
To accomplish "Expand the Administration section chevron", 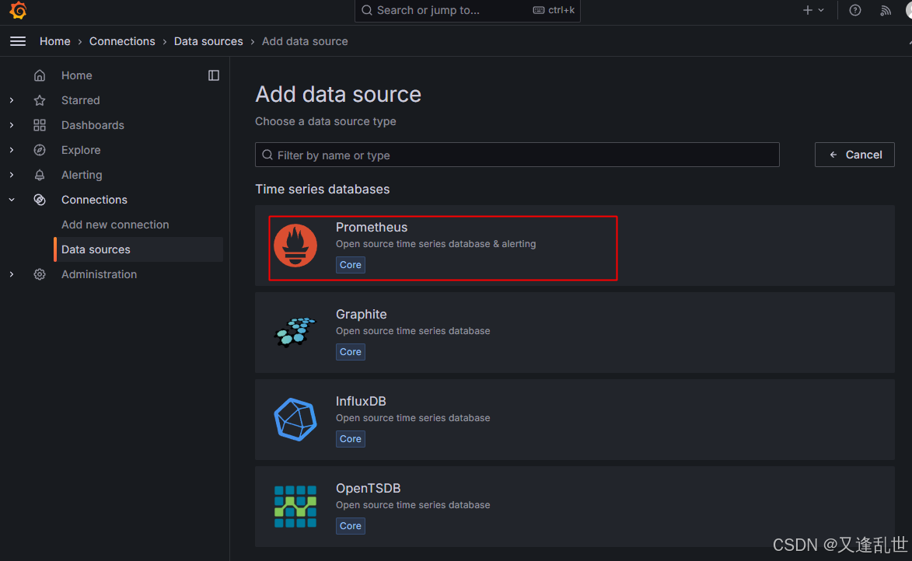I will coord(12,274).
